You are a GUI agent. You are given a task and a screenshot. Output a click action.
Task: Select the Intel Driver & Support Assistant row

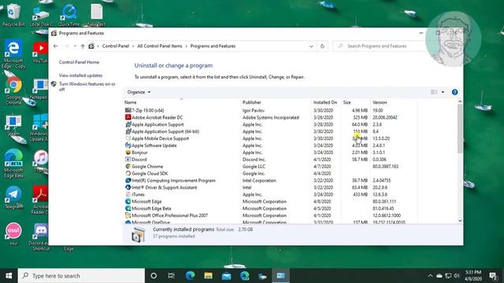(271, 187)
